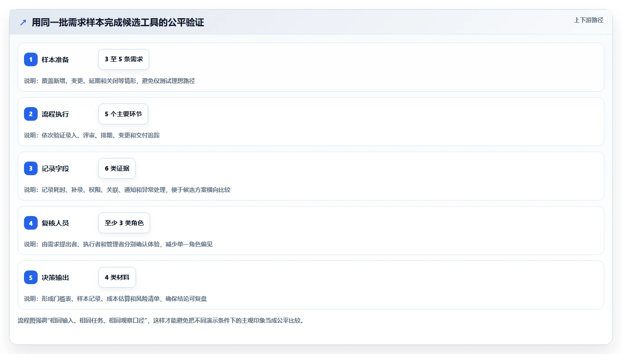Click the 至少 3 类角色 chip

124,223
